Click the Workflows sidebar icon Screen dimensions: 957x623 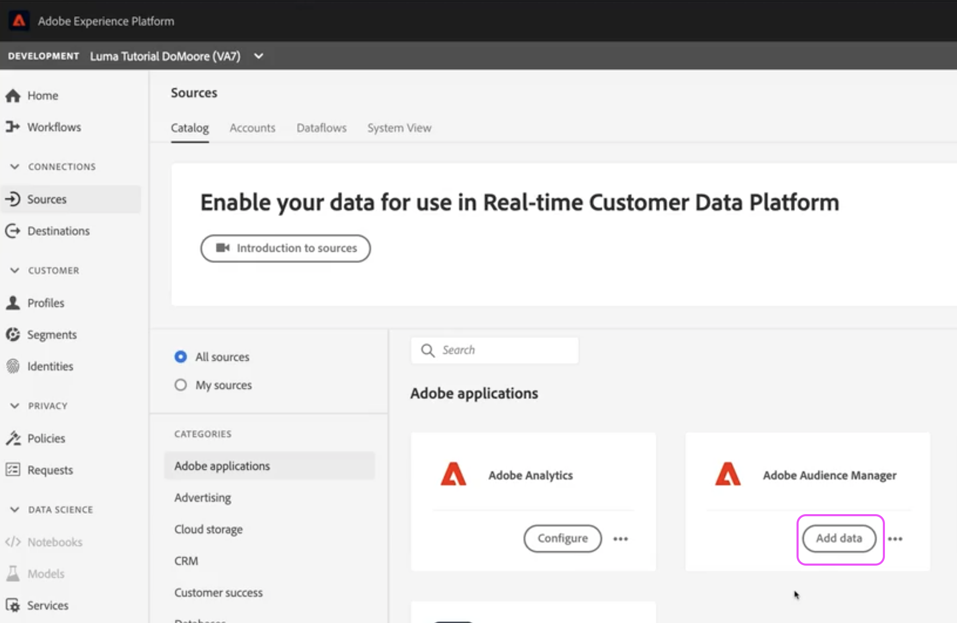pyautogui.click(x=13, y=127)
